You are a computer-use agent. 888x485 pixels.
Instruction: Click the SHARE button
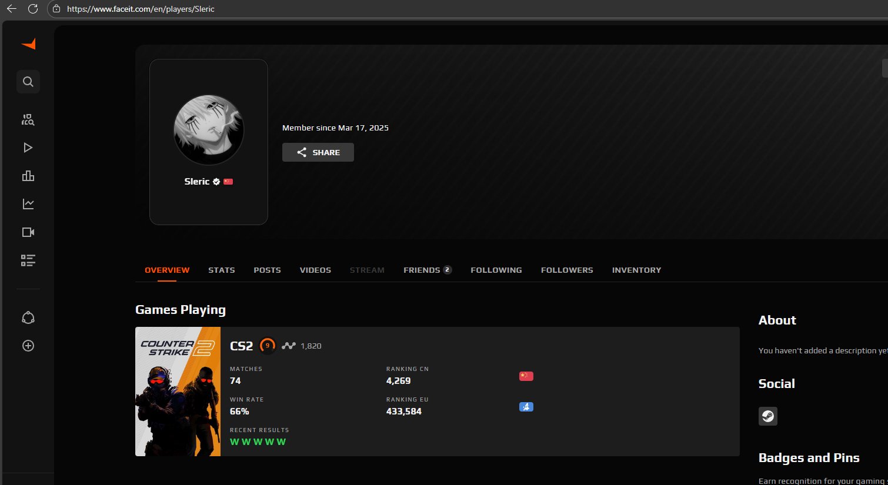click(x=318, y=152)
